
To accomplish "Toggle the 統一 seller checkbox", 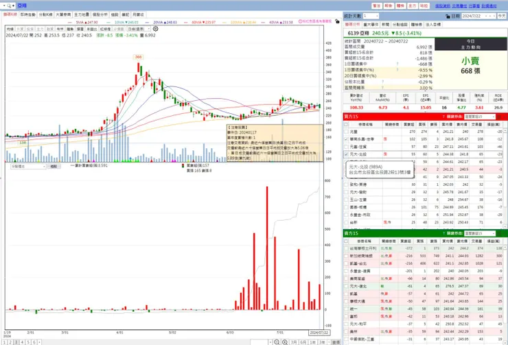I will click(347, 309).
